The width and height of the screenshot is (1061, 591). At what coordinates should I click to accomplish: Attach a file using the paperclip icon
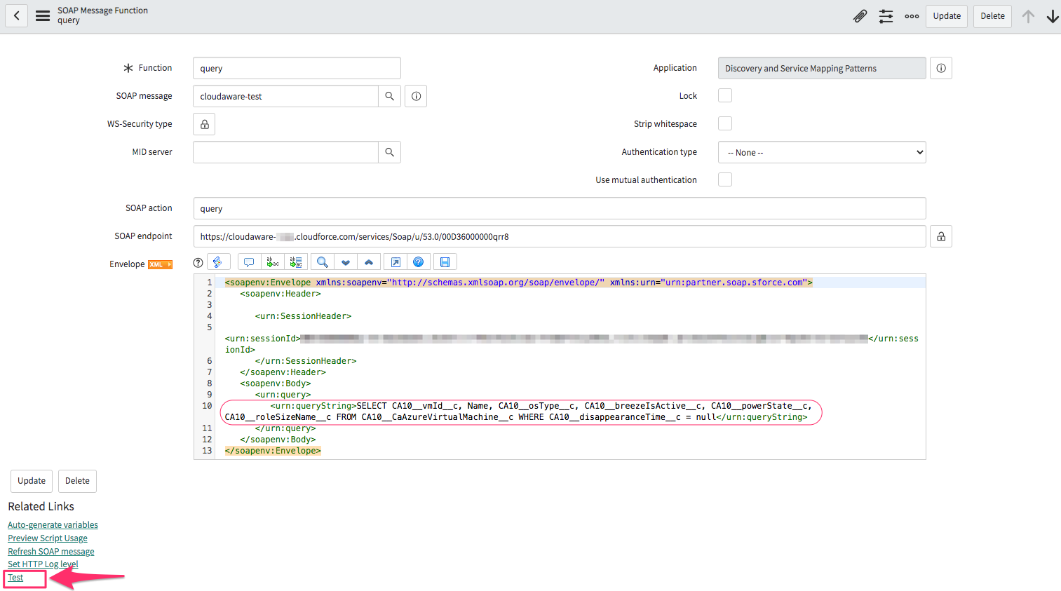pyautogui.click(x=860, y=15)
